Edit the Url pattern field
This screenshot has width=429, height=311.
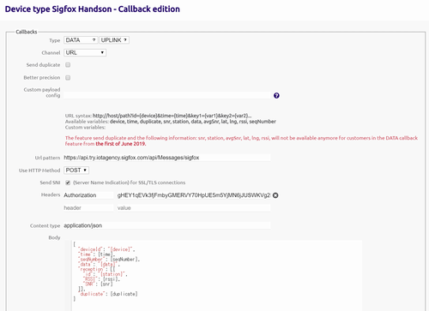pos(167,158)
